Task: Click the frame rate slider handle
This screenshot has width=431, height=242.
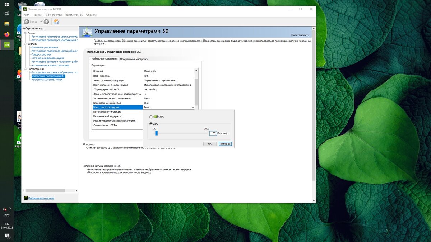Action: [x=156, y=133]
